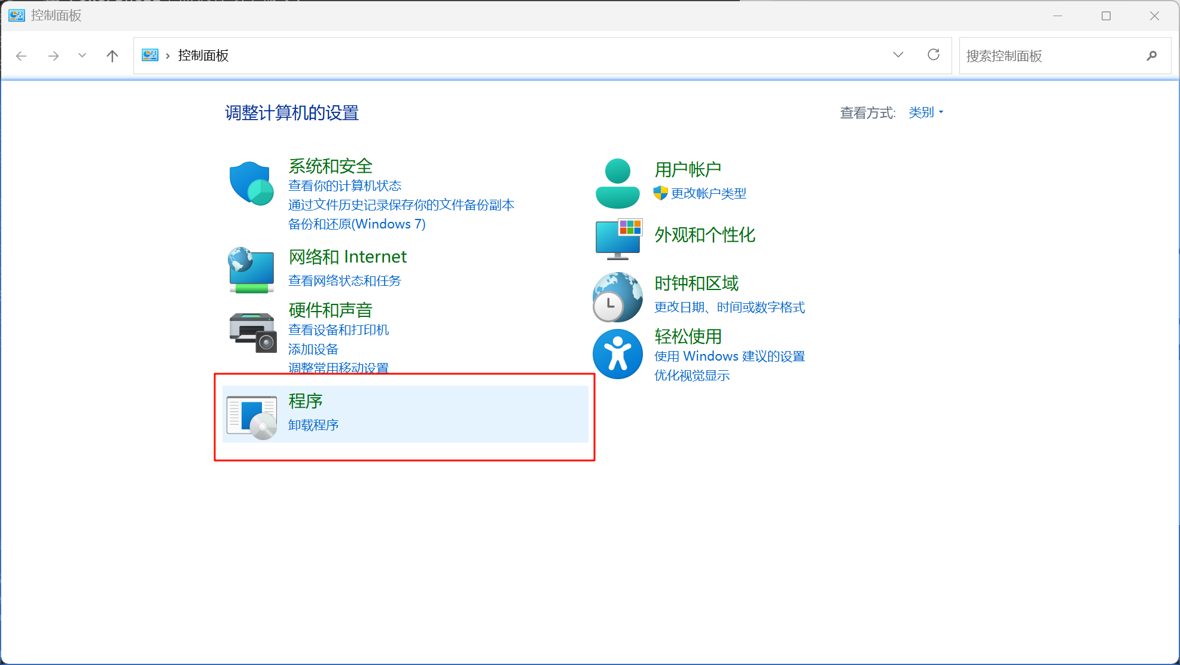Viewport: 1180px width, 665px height.
Task: Click the 用户帐户 person icon
Action: coord(617,181)
